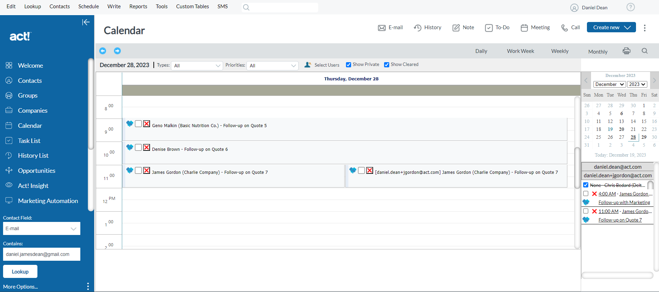The height and width of the screenshot is (292, 659).
Task: Print the calendar
Action: tap(626, 51)
